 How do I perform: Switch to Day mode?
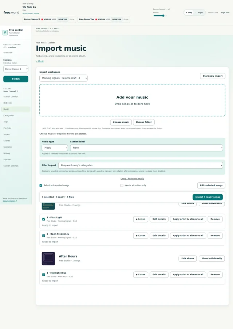pos(189,12)
